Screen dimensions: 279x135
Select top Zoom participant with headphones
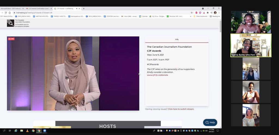click(x=251, y=22)
